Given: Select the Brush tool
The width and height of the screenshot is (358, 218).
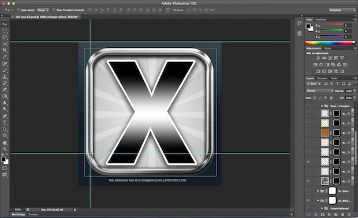Looking at the screenshot, I should [x=5, y=70].
